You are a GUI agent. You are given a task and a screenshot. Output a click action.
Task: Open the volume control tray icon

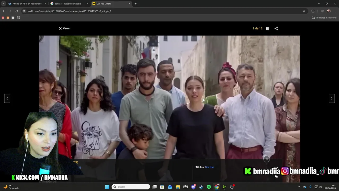click(x=320, y=187)
